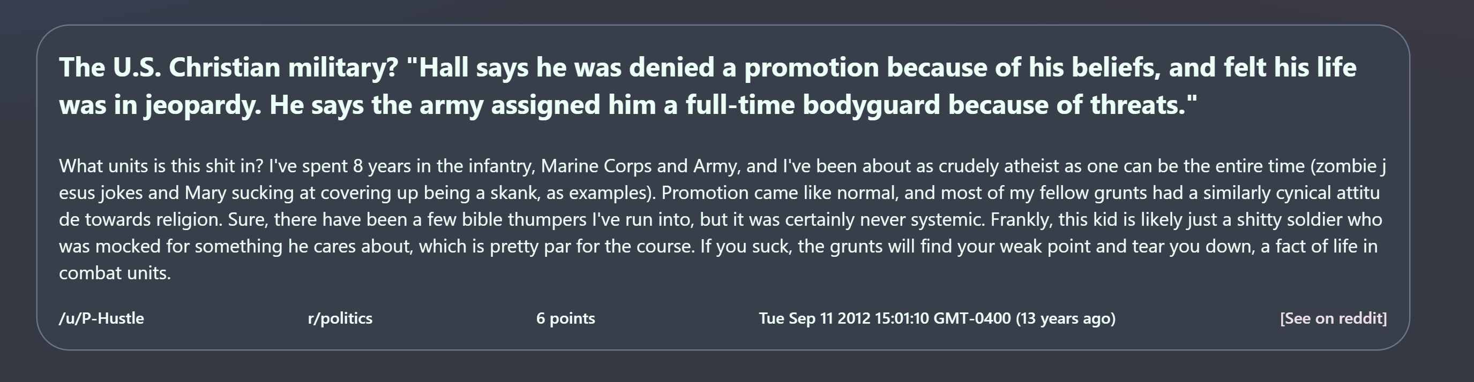
Task: Click the username /u/P-Hustle
Action: pyautogui.click(x=101, y=318)
